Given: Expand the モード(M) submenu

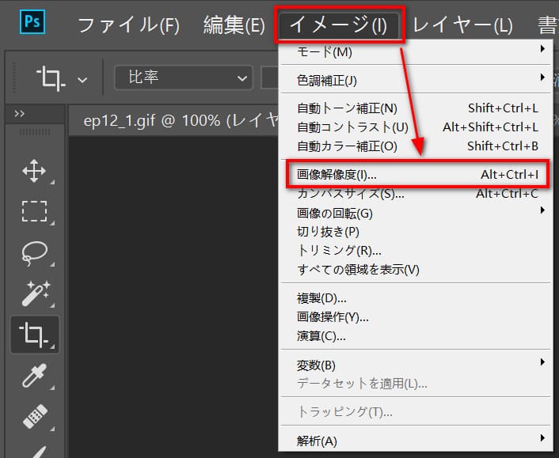Looking at the screenshot, I should click(x=416, y=52).
